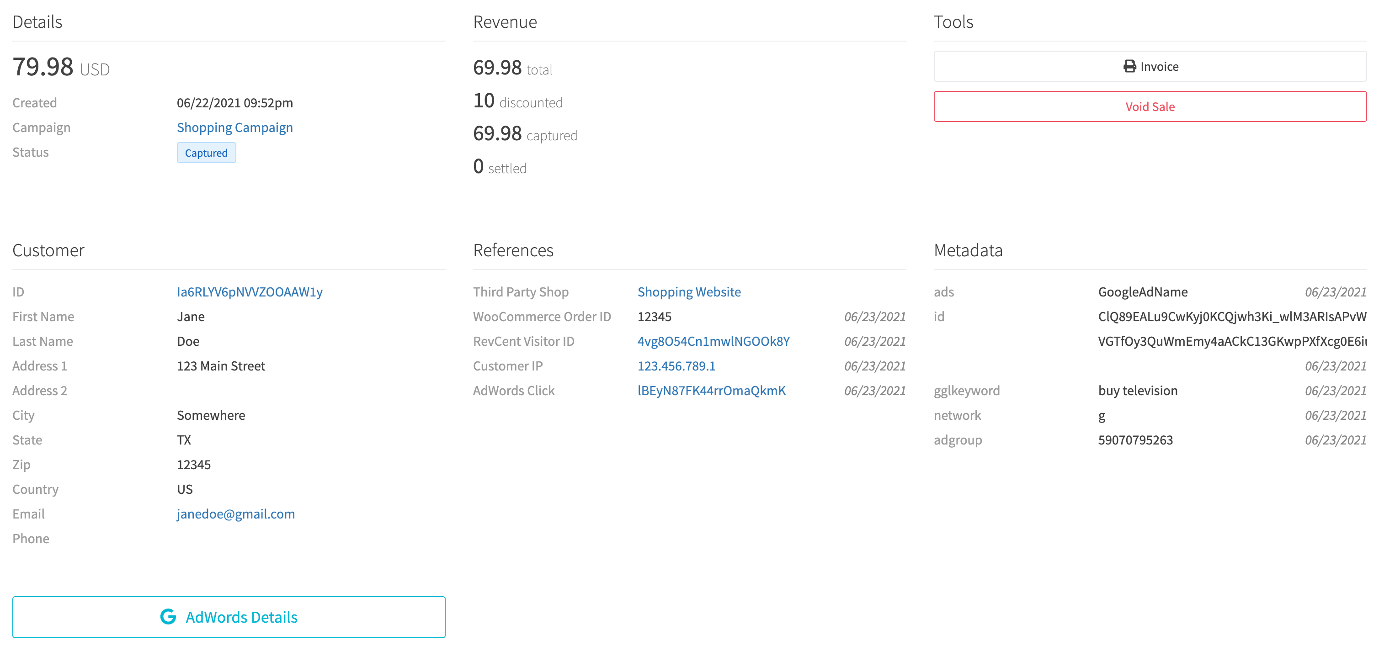1379x651 pixels.
Task: Click the Phone field label
Action: (x=31, y=539)
